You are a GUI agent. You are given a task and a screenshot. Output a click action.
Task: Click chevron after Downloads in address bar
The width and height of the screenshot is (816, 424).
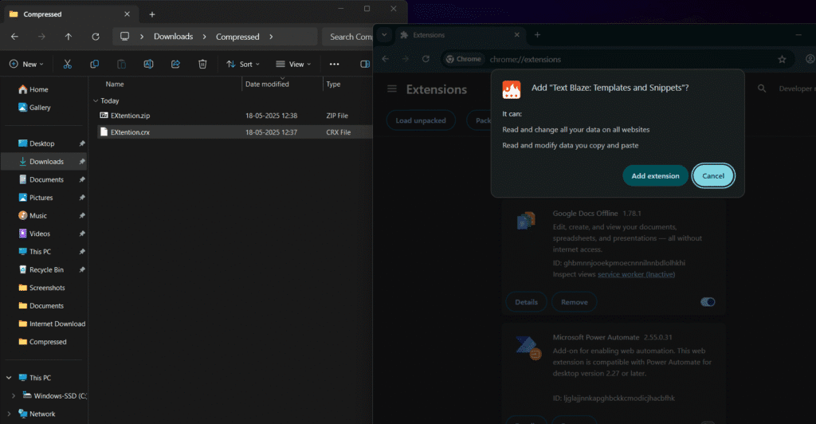pos(205,37)
